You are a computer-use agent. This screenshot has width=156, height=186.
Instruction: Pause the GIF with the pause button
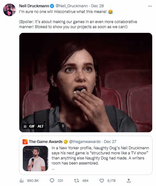pyautogui.click(x=25, y=127)
